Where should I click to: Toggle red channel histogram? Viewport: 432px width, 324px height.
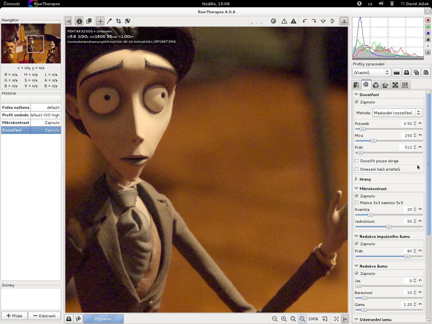(428, 20)
